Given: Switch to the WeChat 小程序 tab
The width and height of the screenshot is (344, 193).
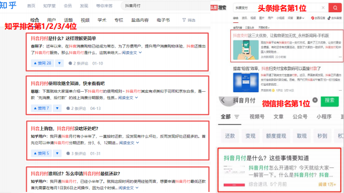Looking at the screenshot, I should point(324,117).
